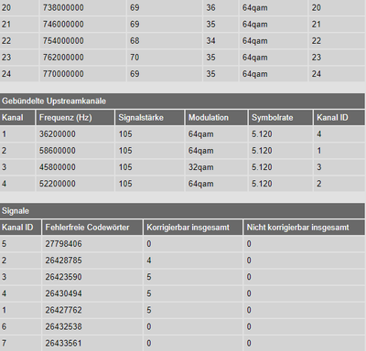Click 'Nicht korrigierbar insgesamt' column header
Screen dimensions: 366x351
[304, 228]
